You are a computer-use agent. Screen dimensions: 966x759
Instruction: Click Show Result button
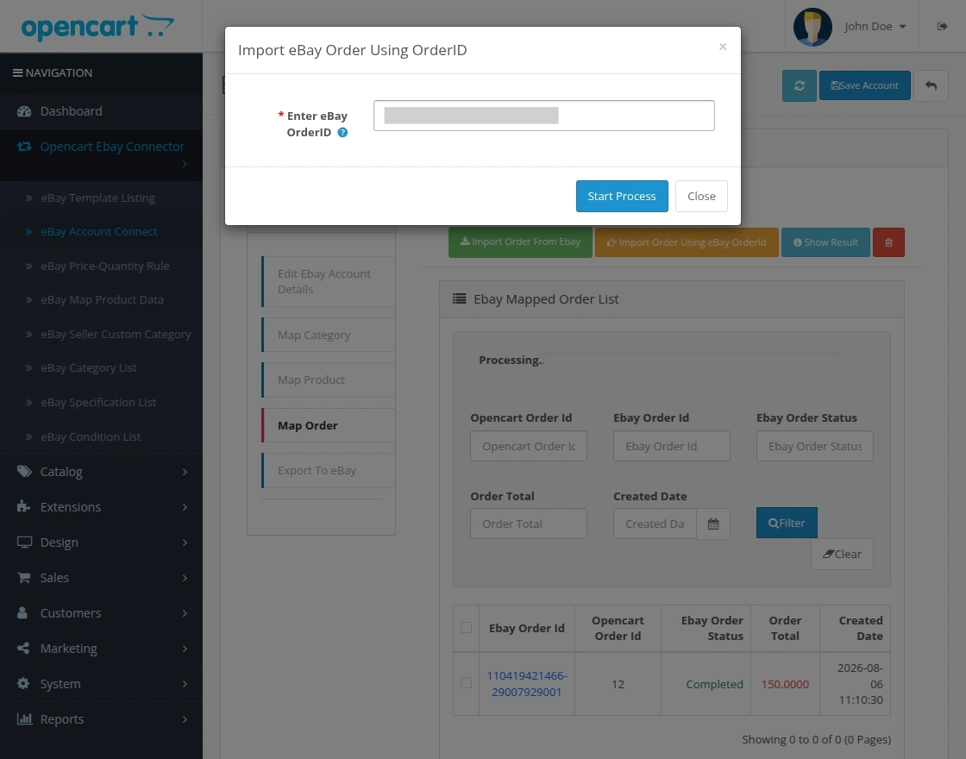pyautogui.click(x=825, y=242)
